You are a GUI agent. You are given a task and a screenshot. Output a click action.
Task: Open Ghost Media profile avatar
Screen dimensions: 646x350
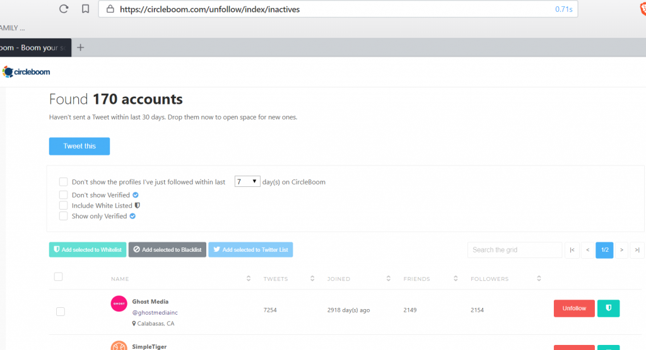point(119,303)
